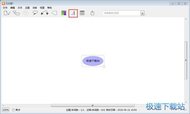Click the table grid icon

click(x=82, y=13)
